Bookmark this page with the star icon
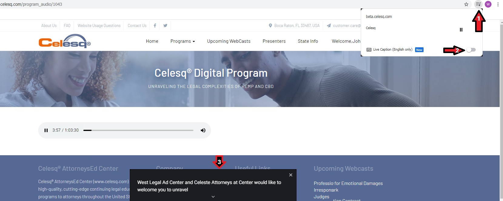Viewport: 503px width, 201px height. (466, 4)
